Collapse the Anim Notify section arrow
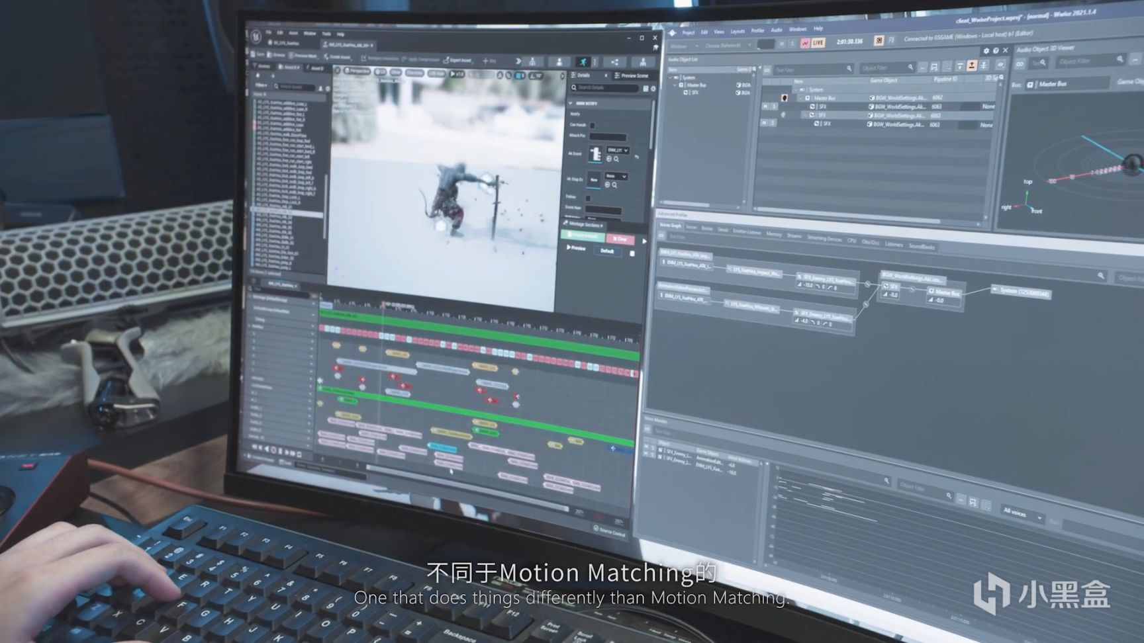Screen dimensions: 1144x643 click(571, 103)
